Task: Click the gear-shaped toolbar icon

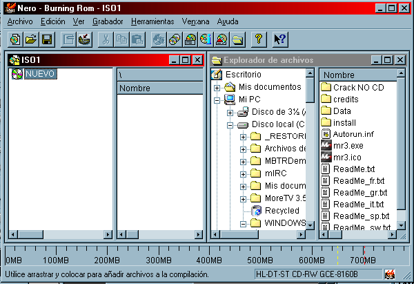Action: click(x=159, y=39)
